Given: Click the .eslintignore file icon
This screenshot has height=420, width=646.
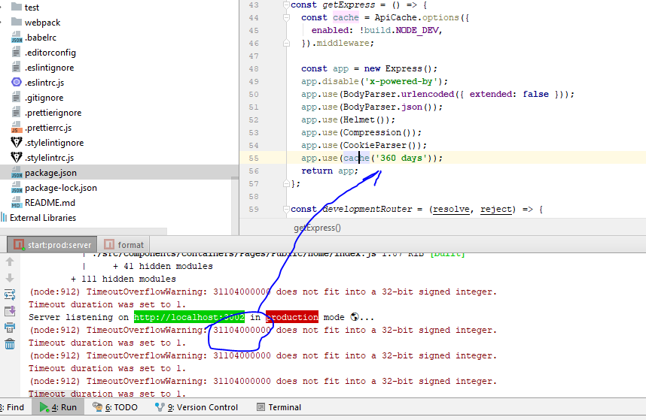Looking at the screenshot, I should pos(17,68).
